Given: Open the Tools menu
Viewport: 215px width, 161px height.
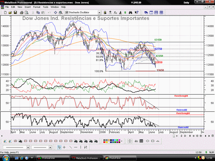Looking at the screenshot, I should pyautogui.click(x=45, y=7).
